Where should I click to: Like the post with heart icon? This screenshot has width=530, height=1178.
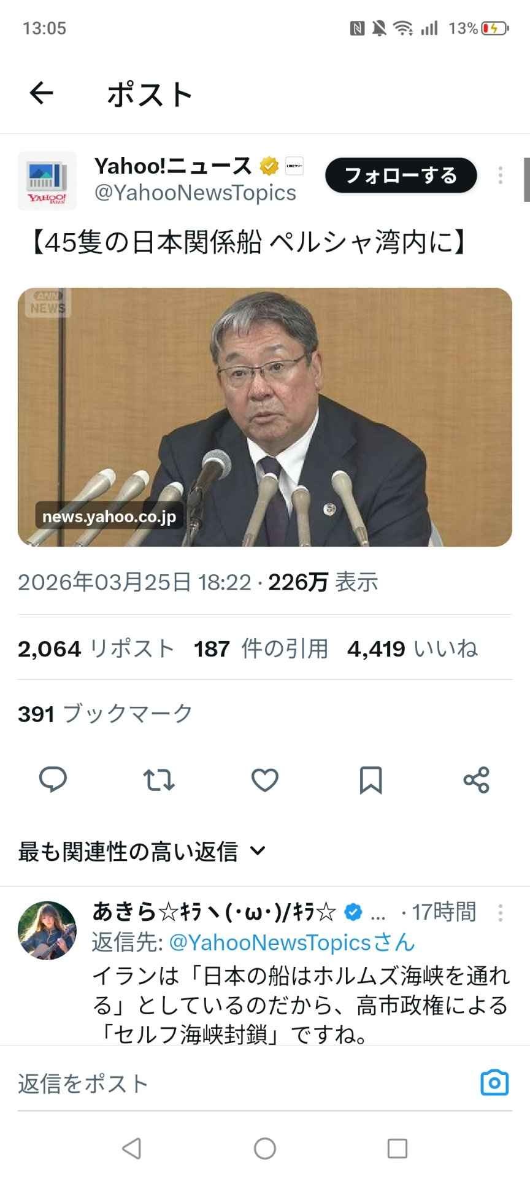coord(265,780)
